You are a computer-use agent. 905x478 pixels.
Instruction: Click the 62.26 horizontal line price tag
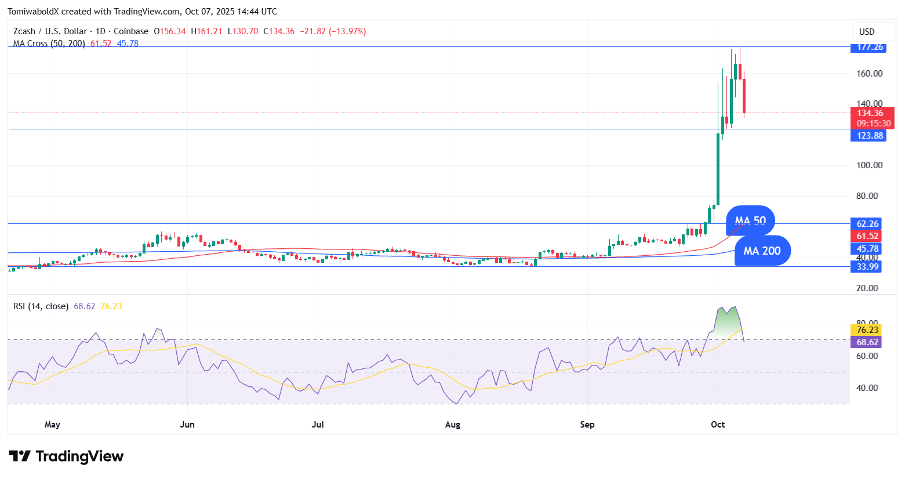(x=868, y=224)
